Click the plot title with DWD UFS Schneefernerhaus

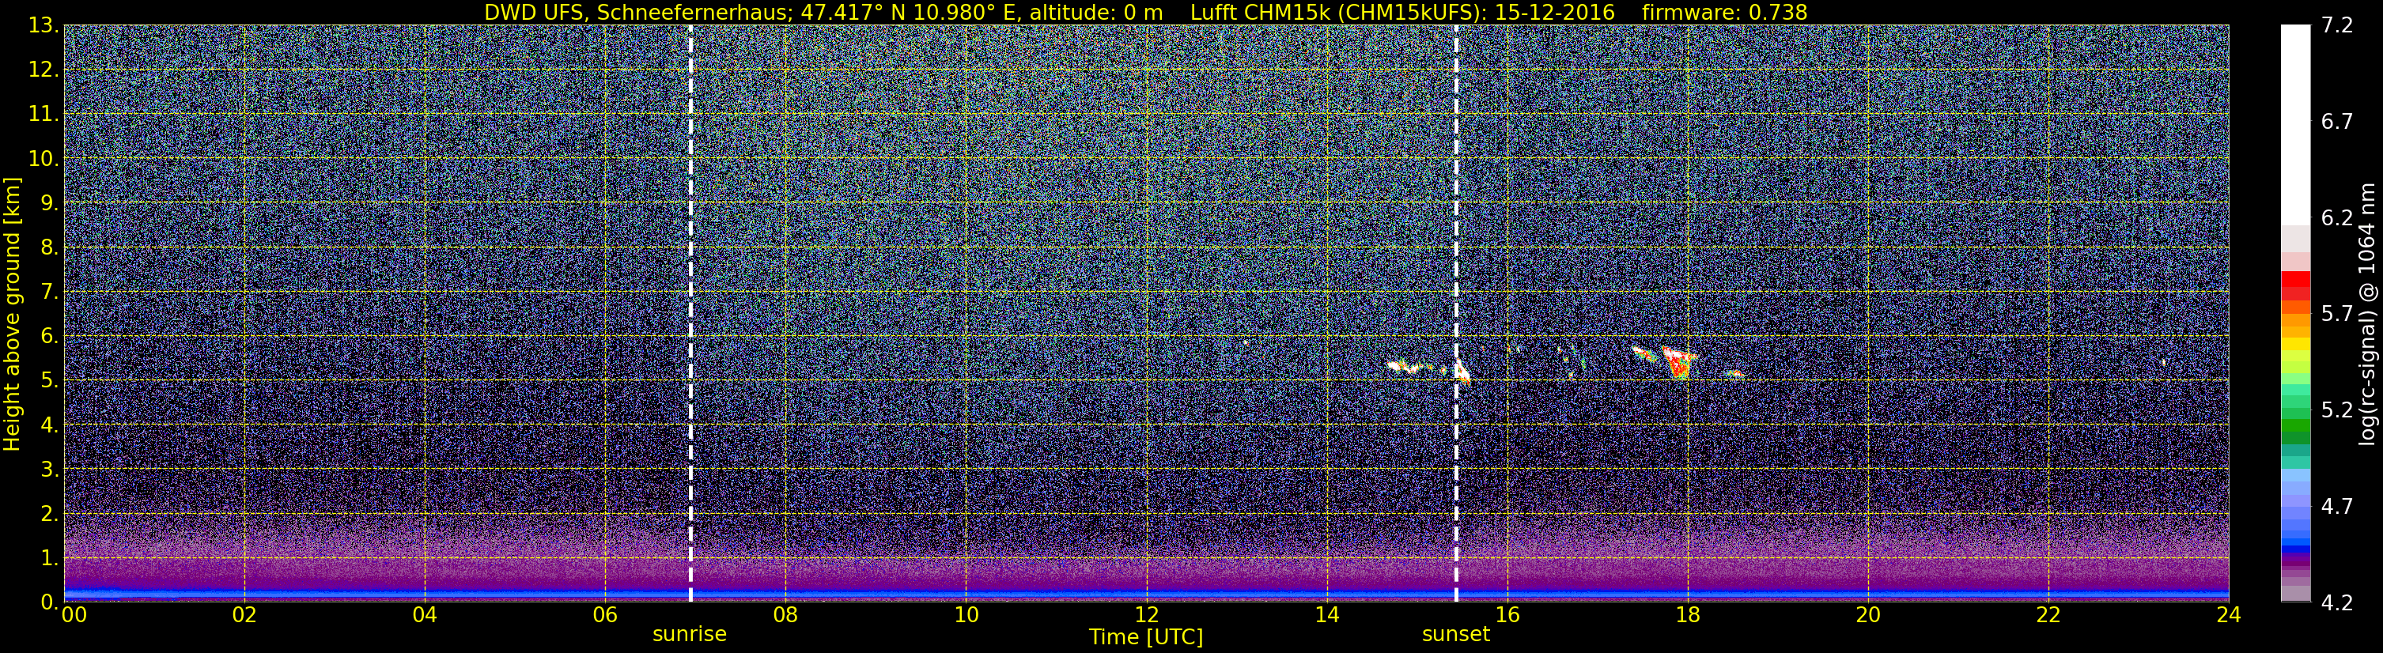(x=1146, y=12)
